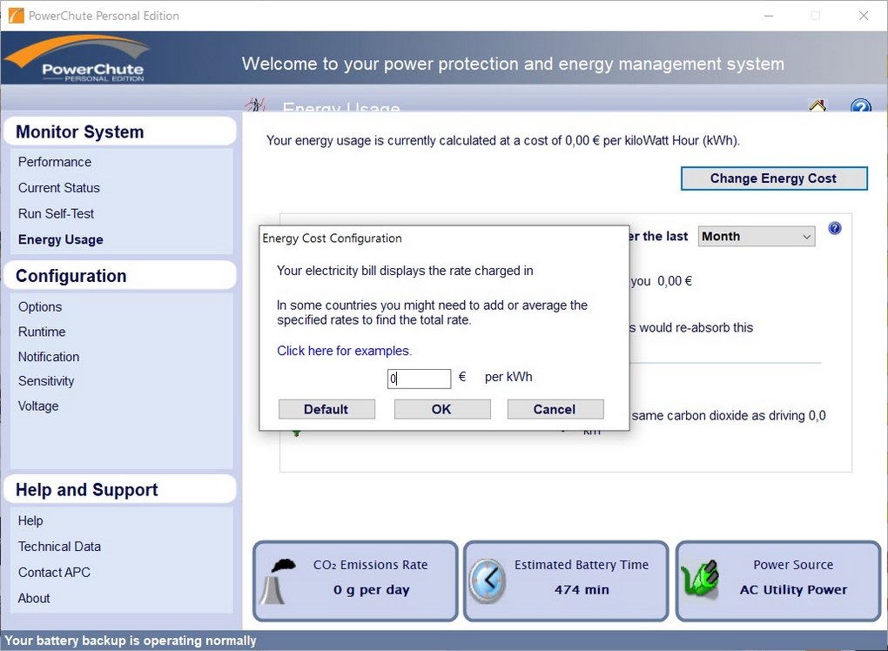
Task: Focus the cost per kWh input field
Action: (x=419, y=379)
